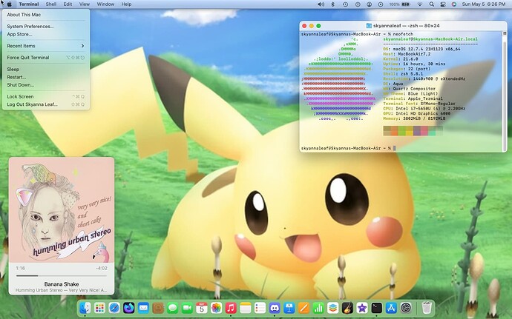Screen dimensions: 512x319
Task: Open the Photos app icon
Action: point(216,308)
